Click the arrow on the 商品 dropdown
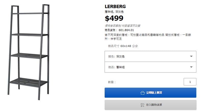The image size is (204, 111). [x=191, y=67]
